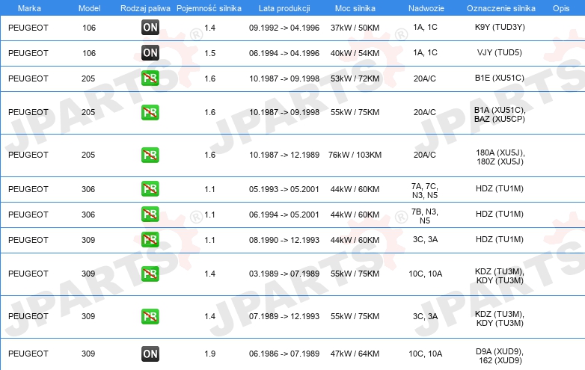Click model 205 in the 53kW row

point(88,78)
